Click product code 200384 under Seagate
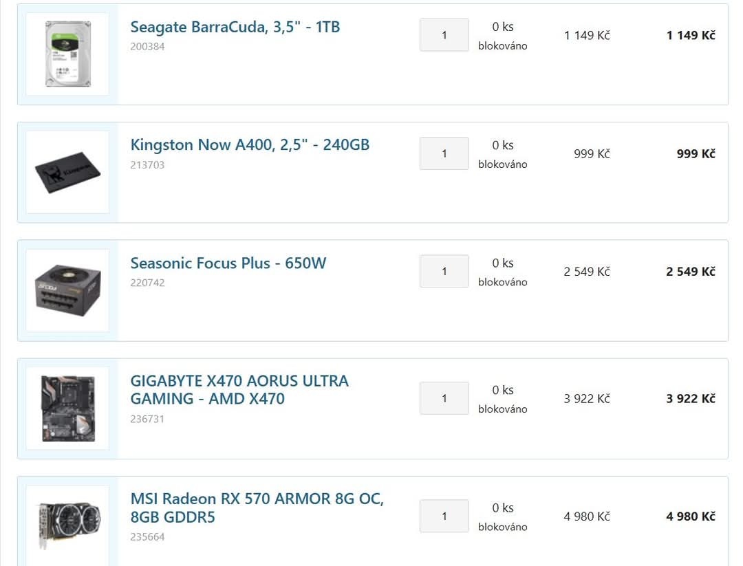This screenshot has height=566, width=743. [x=147, y=46]
